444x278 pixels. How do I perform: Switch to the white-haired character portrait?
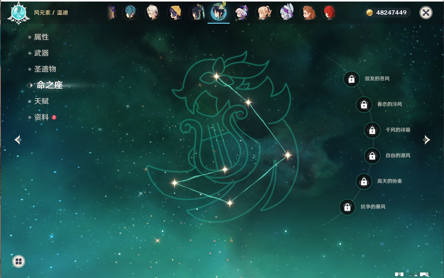(x=152, y=13)
